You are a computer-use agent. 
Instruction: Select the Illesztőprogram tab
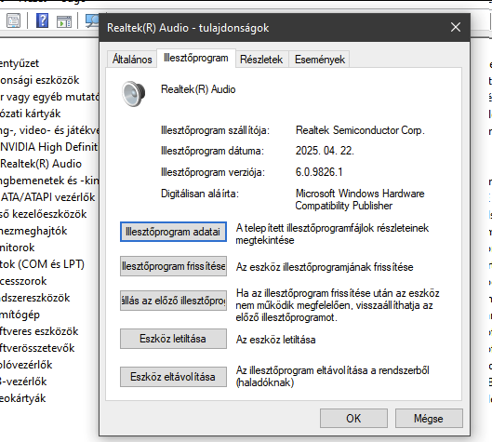(196, 58)
